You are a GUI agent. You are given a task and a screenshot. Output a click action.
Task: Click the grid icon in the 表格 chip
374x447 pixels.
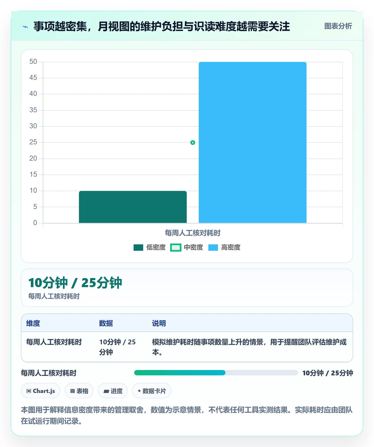point(72,391)
